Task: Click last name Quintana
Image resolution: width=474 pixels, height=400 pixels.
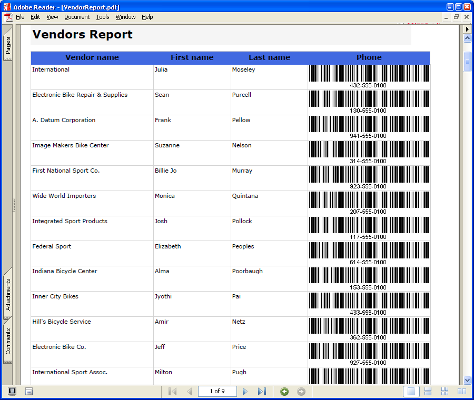Action: [x=245, y=196]
